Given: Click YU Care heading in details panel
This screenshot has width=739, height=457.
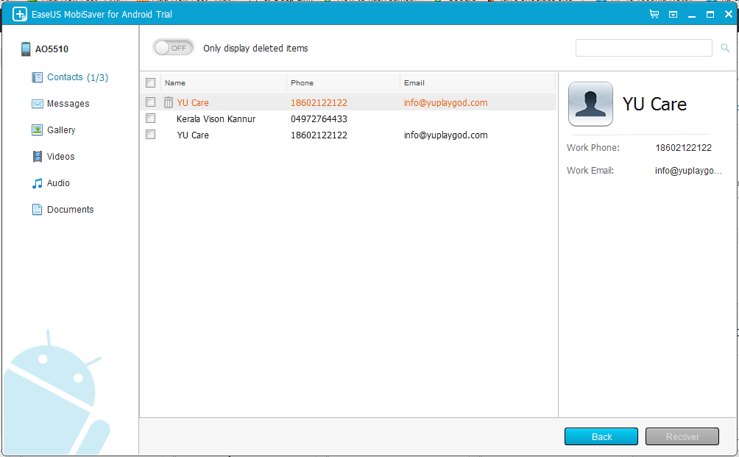Looking at the screenshot, I should pos(654,104).
